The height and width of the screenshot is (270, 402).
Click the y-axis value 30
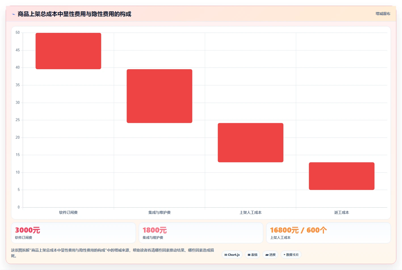[18, 103]
